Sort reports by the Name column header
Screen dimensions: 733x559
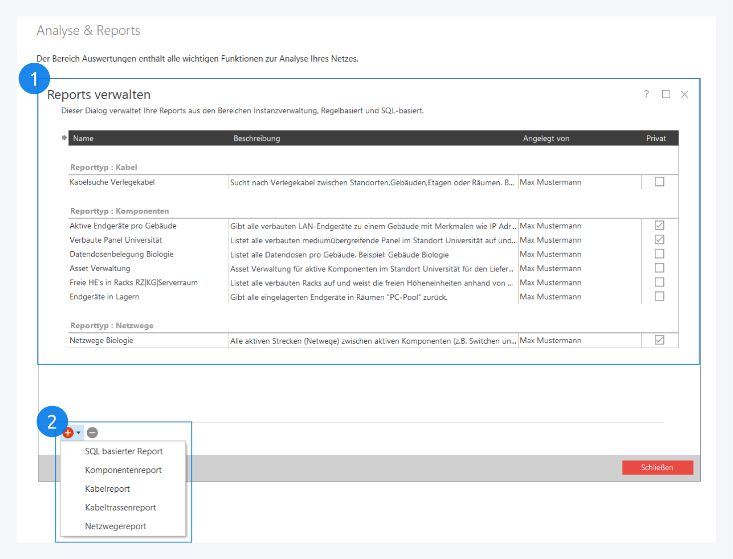83,139
